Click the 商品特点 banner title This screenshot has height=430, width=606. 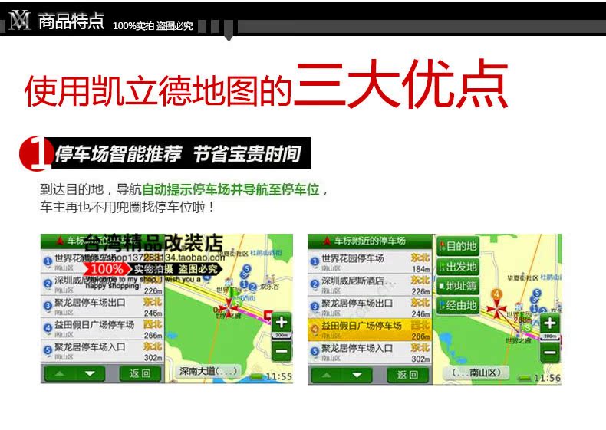click(71, 21)
